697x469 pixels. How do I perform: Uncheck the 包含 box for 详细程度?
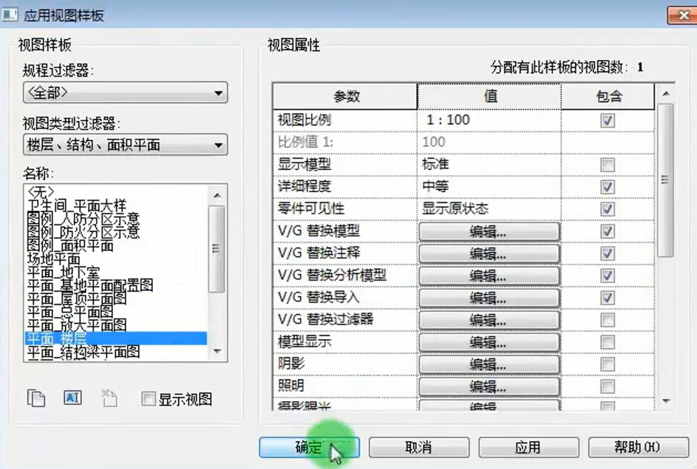point(608,187)
